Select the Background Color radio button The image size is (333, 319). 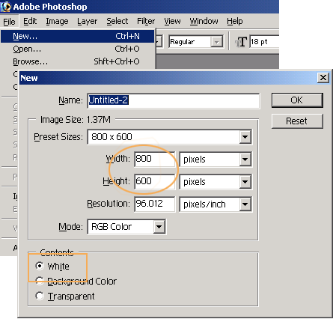point(40,281)
